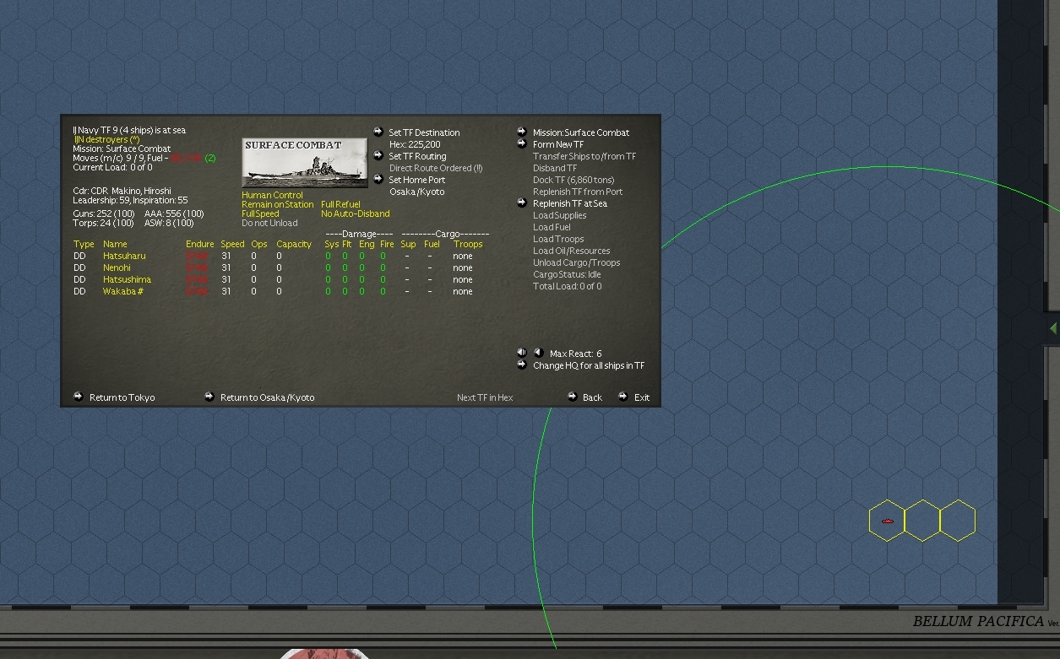
Task: Click the Surface Combat battleship image
Action: click(x=305, y=163)
